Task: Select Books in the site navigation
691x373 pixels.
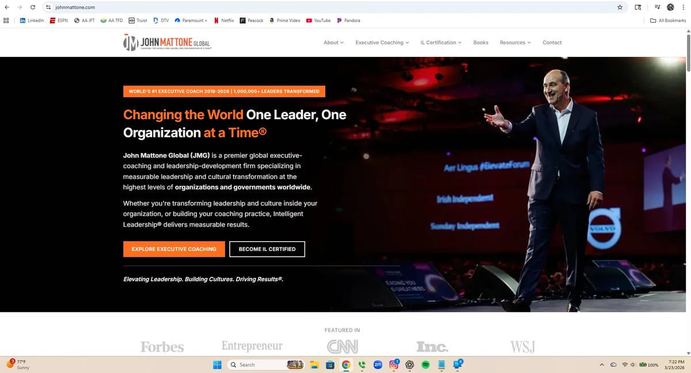Action: coord(480,42)
